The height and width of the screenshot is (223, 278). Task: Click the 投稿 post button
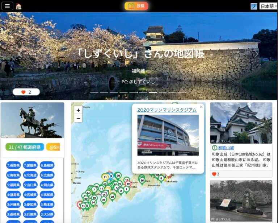click(136, 6)
